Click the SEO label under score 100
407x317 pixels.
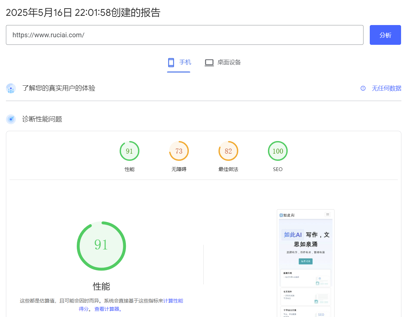tap(278, 169)
